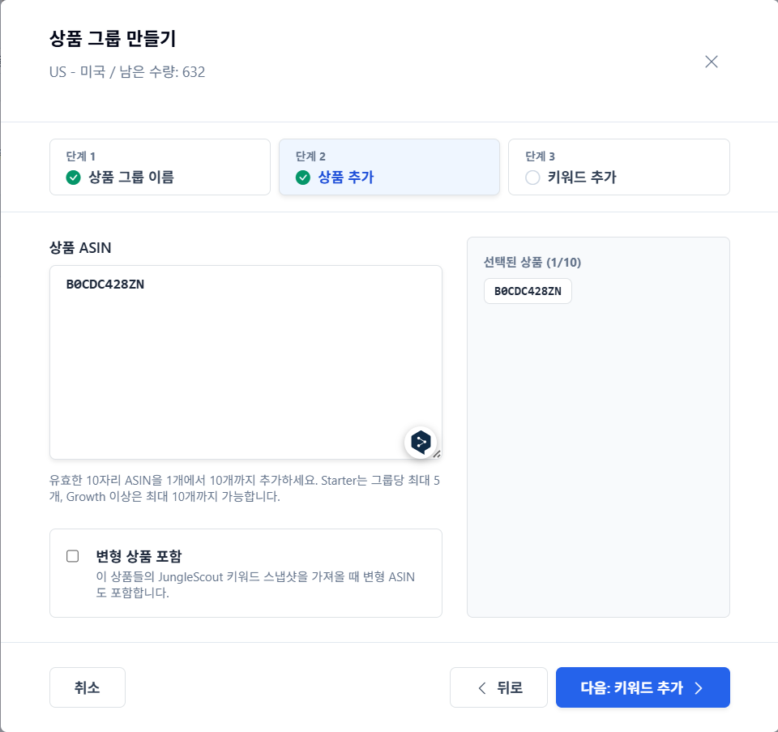Click the 변형 상품 포함 label text
This screenshot has width=778, height=732.
click(139, 556)
